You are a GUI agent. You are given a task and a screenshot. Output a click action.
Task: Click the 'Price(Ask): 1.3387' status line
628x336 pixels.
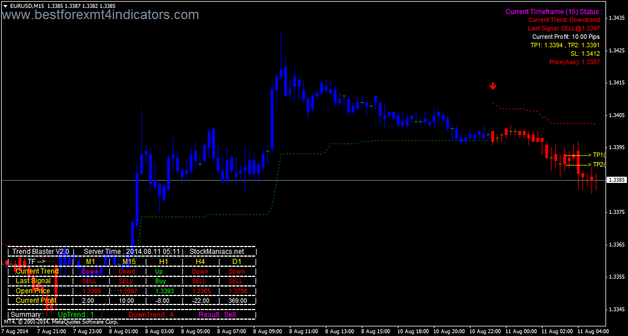575,62
